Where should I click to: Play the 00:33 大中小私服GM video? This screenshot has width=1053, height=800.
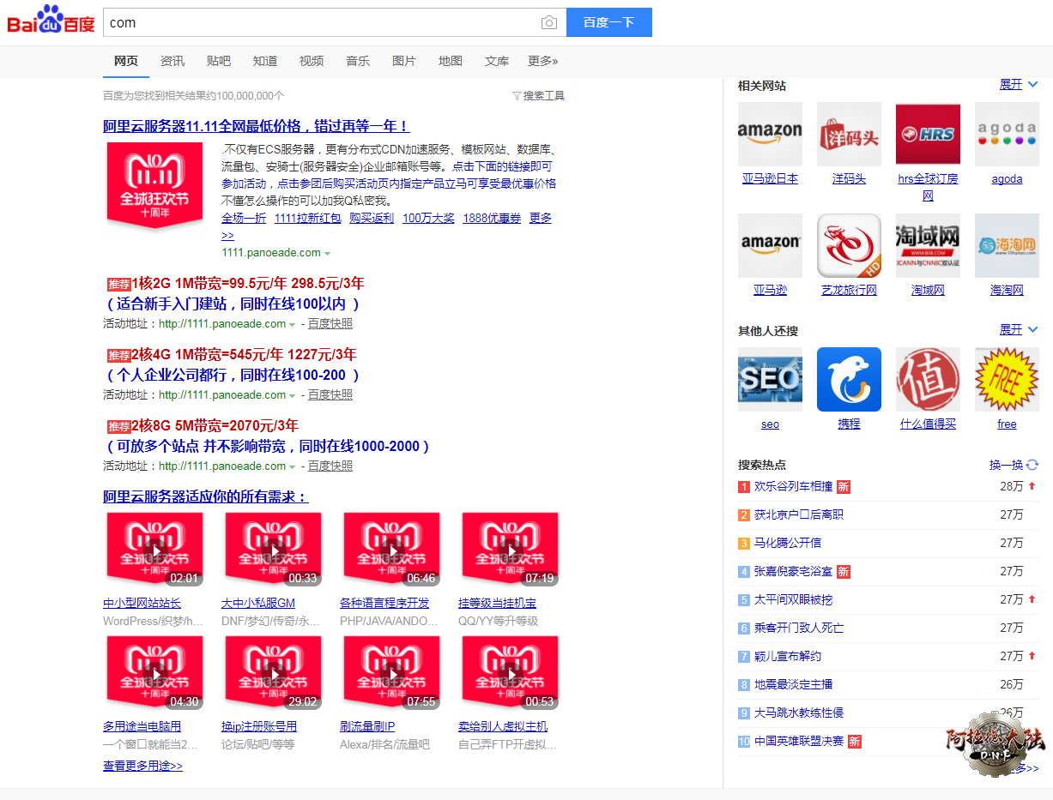(273, 550)
